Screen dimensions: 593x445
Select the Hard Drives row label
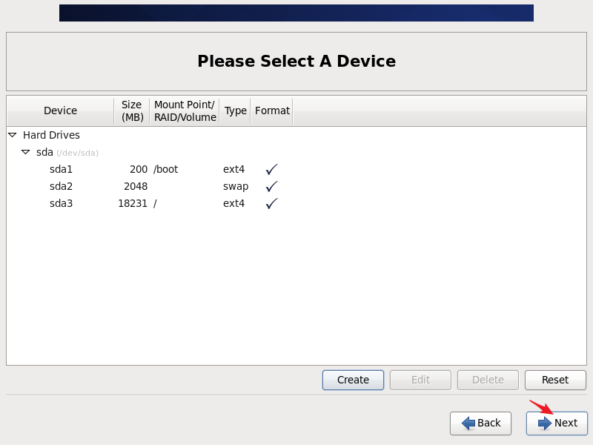tap(51, 135)
